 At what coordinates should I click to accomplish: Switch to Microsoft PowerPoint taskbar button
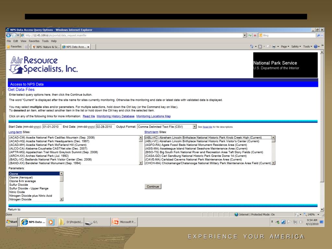tap(124, 222)
